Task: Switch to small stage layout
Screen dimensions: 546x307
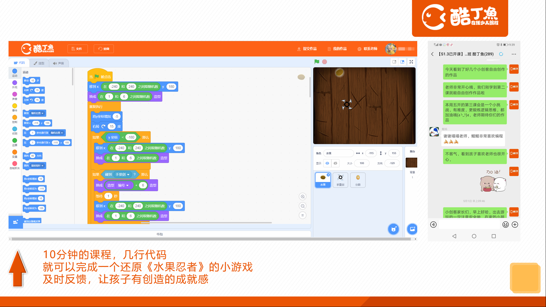Action: click(x=395, y=62)
